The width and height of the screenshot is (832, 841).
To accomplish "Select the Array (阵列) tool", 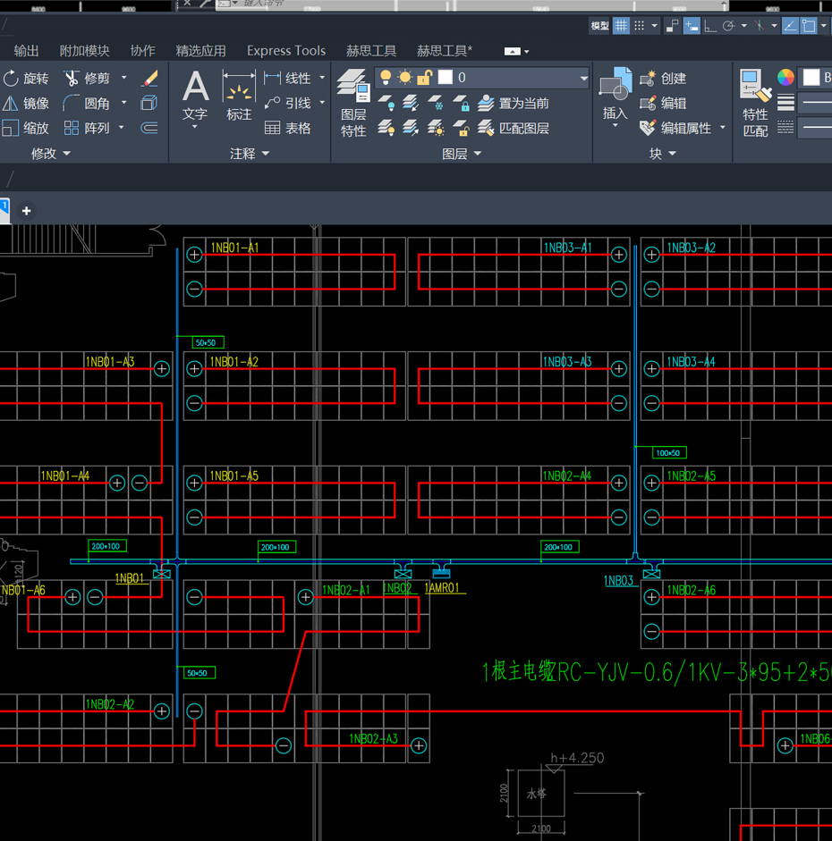I will [87, 128].
